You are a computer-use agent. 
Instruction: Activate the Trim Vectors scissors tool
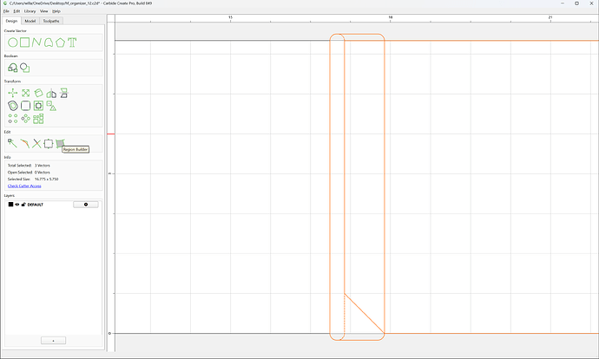36,143
